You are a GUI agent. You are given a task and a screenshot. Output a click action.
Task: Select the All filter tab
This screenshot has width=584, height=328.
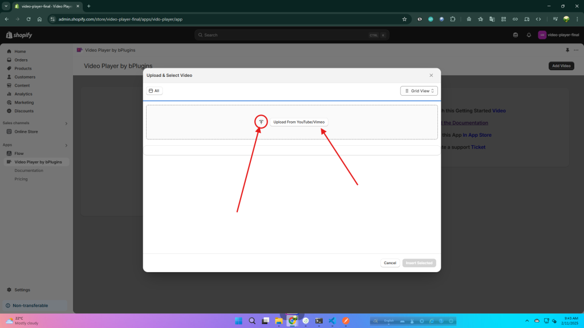click(x=154, y=91)
